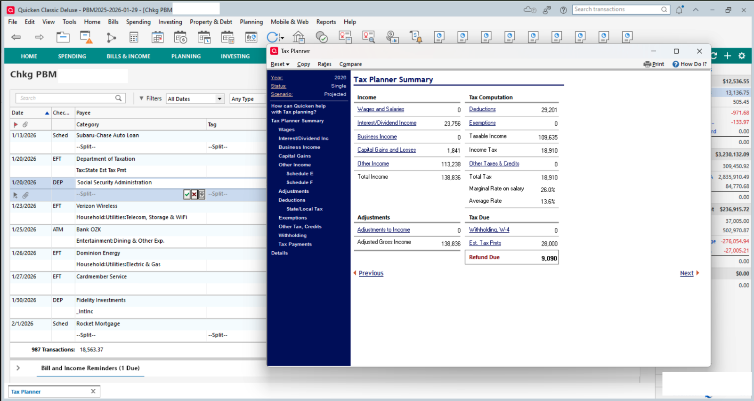Select State/Local Tax in Tax Planner sidebar
Viewport: 754px width, 401px height.
click(x=304, y=209)
